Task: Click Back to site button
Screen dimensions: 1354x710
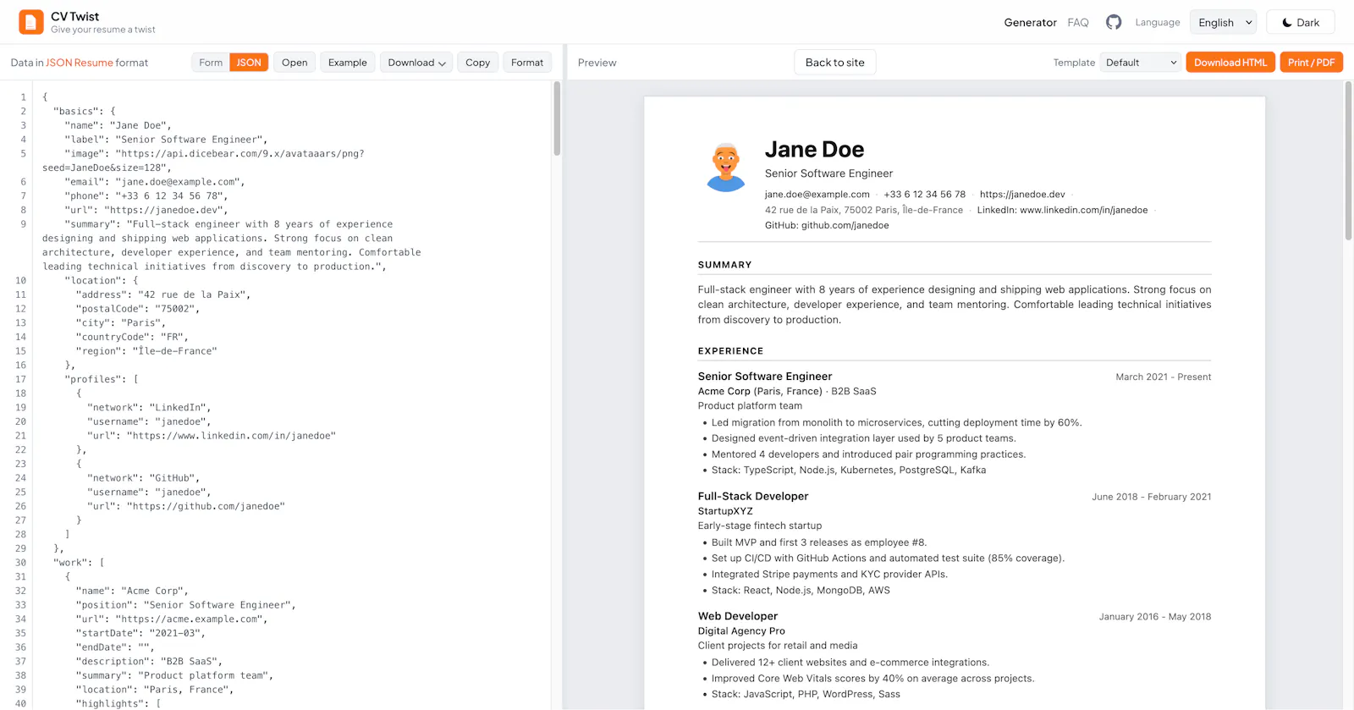Action: [835, 63]
